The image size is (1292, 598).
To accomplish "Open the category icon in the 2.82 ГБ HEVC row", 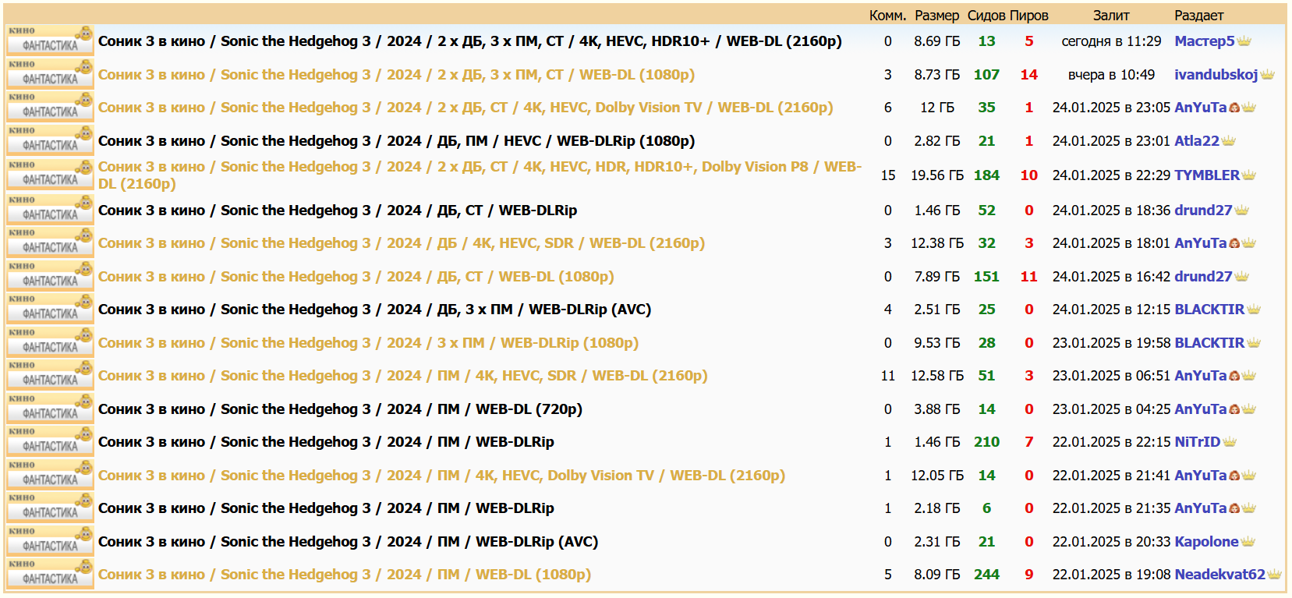I will [x=50, y=140].
